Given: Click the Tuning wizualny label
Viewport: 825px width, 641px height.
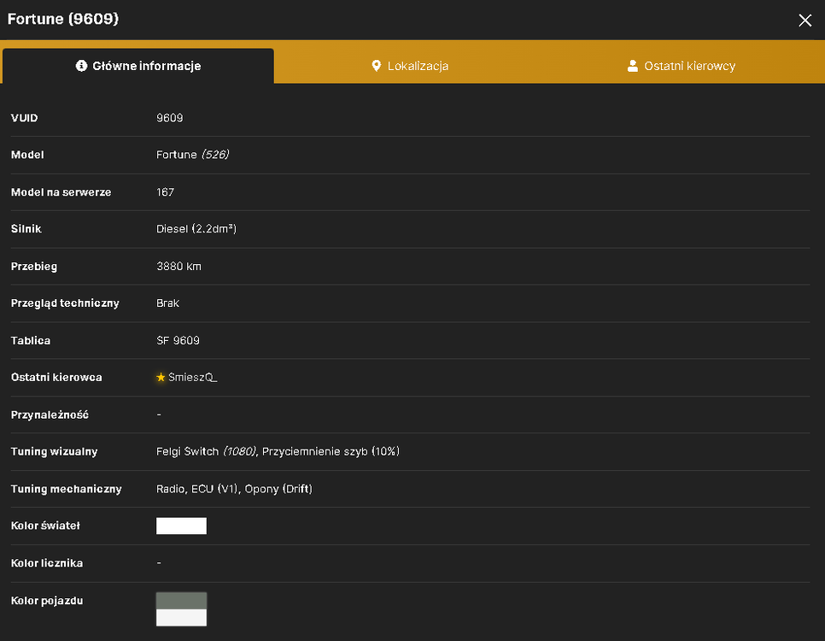Looking at the screenshot, I should point(54,451).
